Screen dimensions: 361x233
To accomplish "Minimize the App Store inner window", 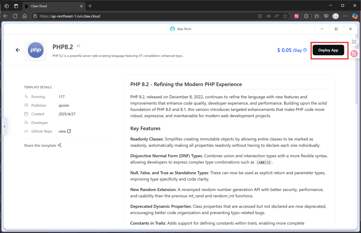I will pos(322,29).
